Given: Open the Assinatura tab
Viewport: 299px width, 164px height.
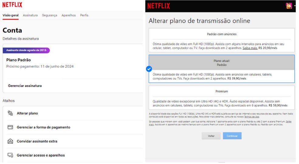Looking at the screenshot, I should 30,15.
